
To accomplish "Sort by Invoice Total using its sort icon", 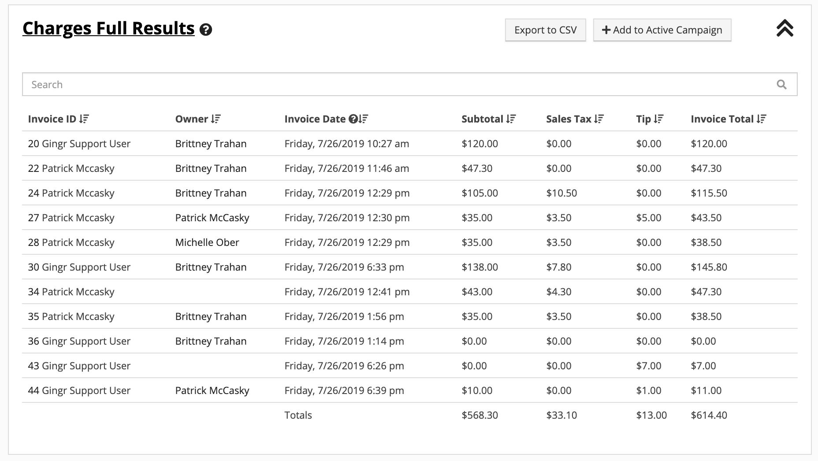I will 762,119.
